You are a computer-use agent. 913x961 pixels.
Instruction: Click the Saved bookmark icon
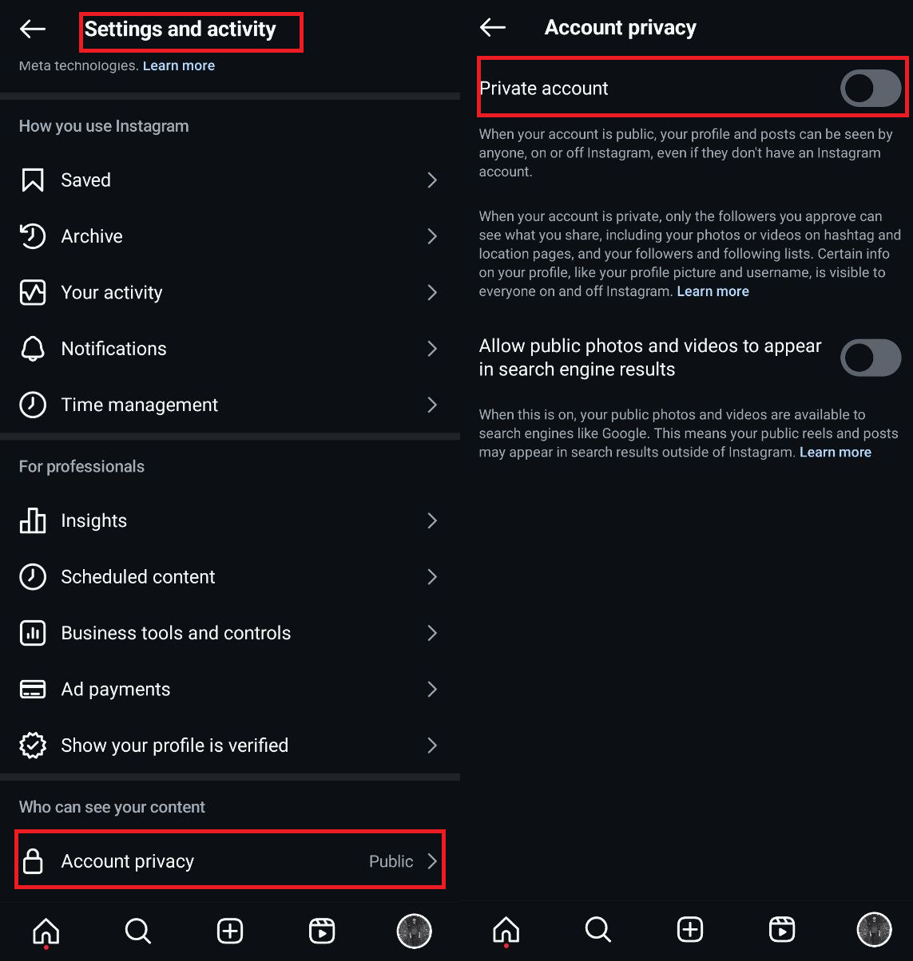coord(33,180)
